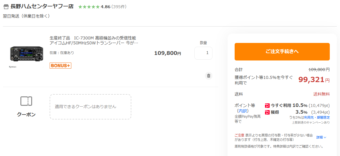Open the 内訳 point breakdown link
The width and height of the screenshot is (340, 156).
[x=243, y=111]
